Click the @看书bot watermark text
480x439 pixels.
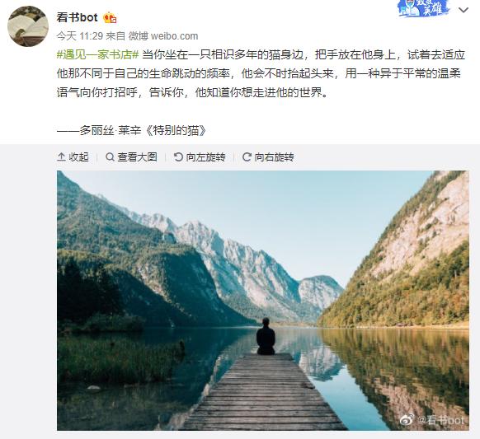click(441, 420)
